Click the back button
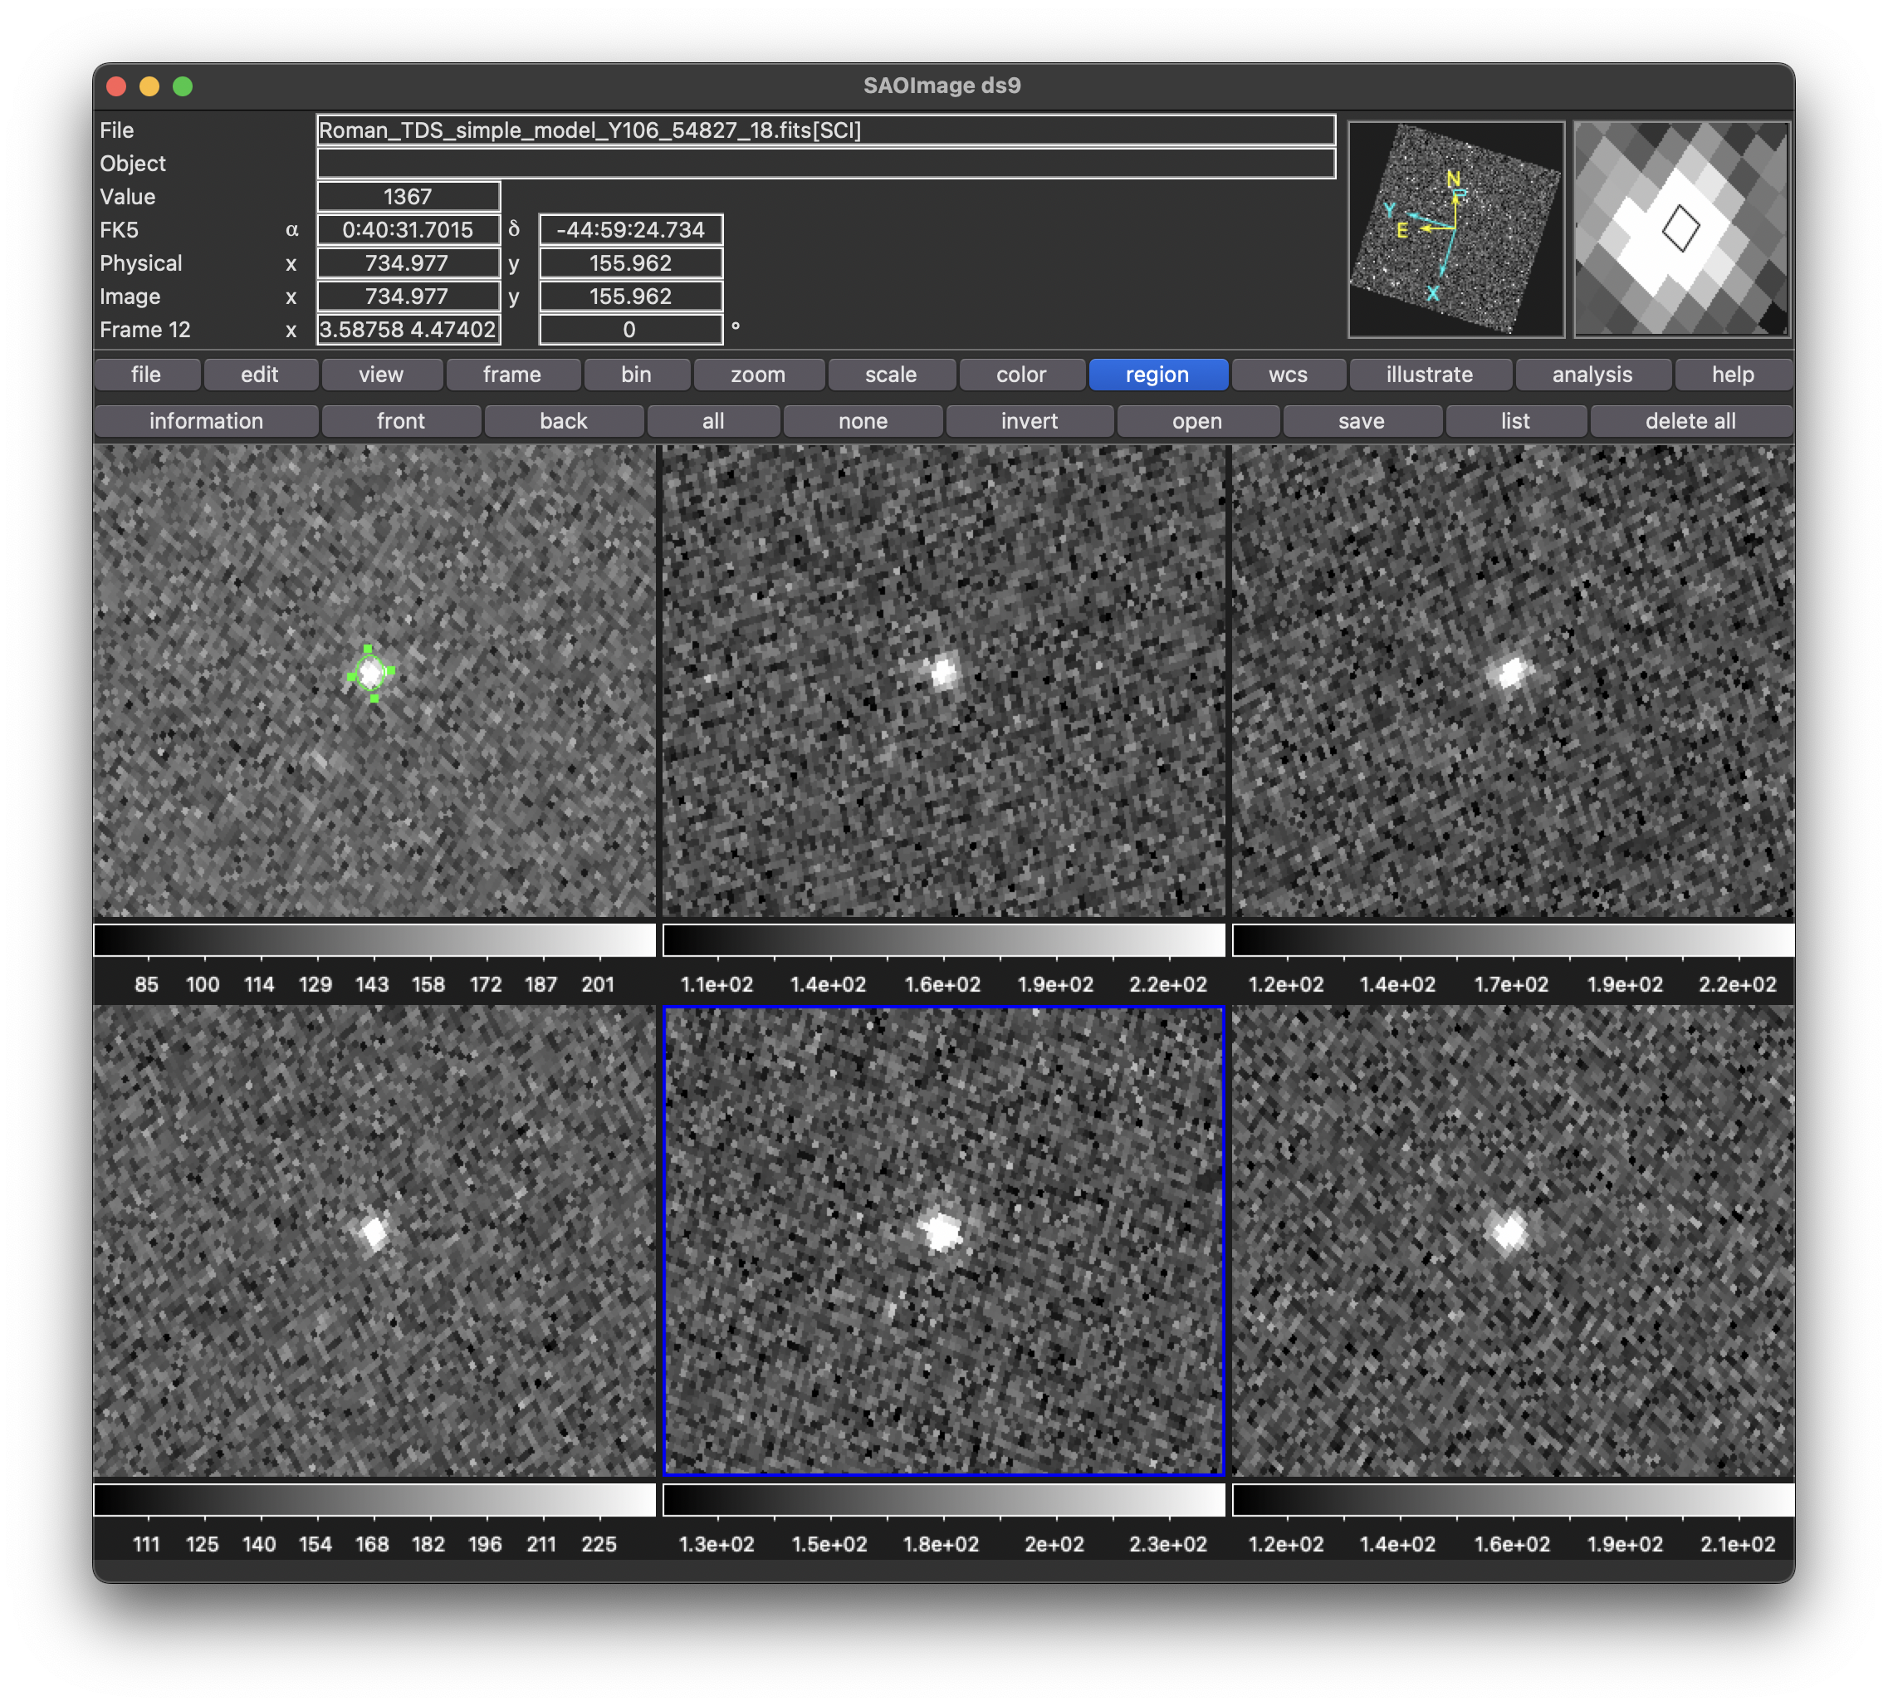Screen dimensions: 1888x1706 coord(564,420)
